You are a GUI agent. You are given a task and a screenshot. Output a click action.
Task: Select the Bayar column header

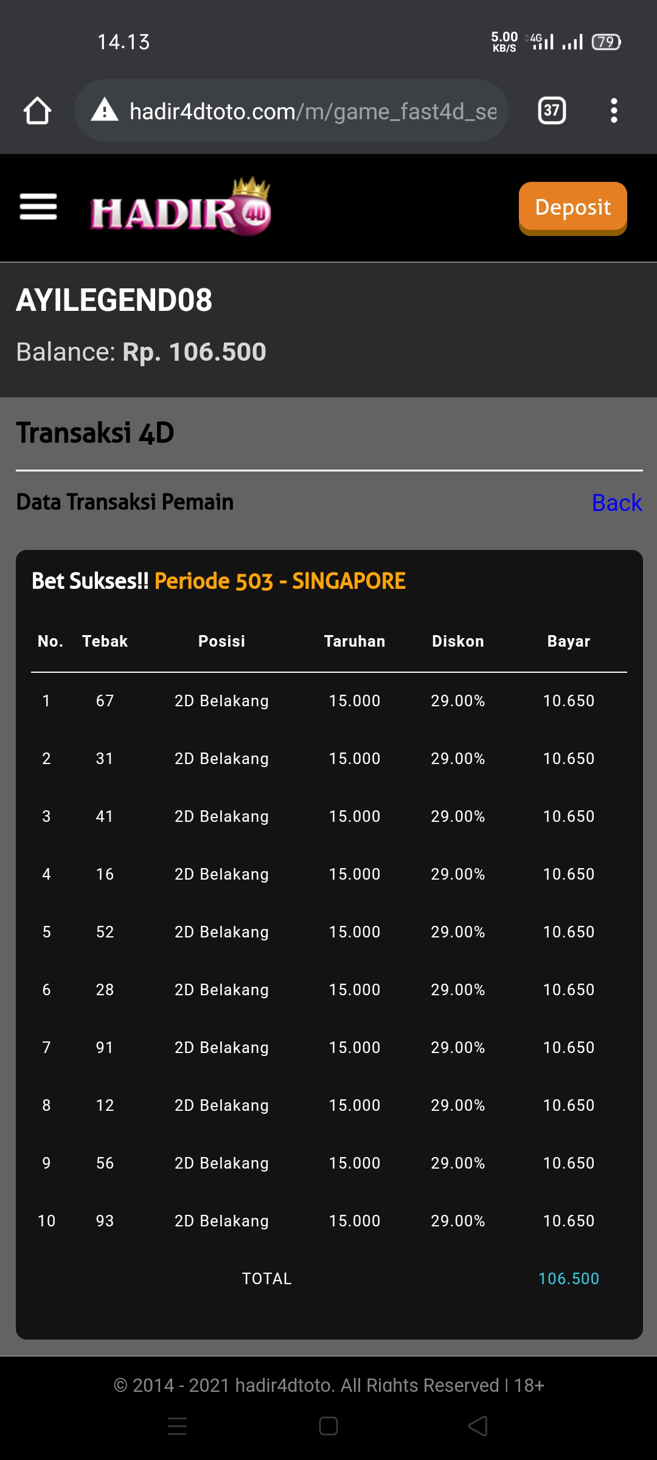click(568, 641)
